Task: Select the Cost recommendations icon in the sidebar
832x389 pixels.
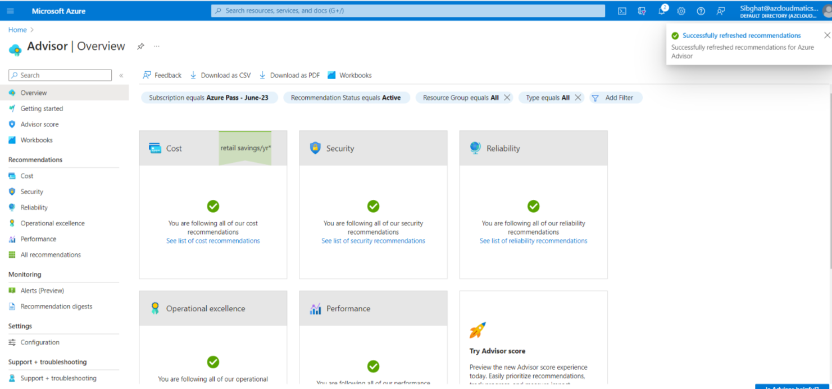Action: [x=13, y=176]
